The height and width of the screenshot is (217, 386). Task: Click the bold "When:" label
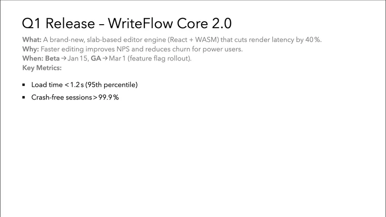coord(33,58)
